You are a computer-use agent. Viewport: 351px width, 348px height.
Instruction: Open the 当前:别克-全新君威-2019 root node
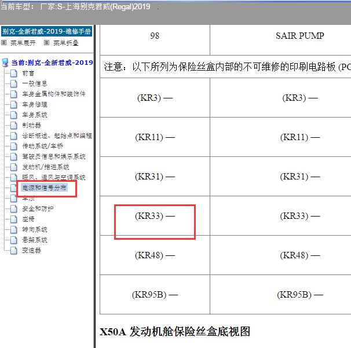tap(52, 63)
